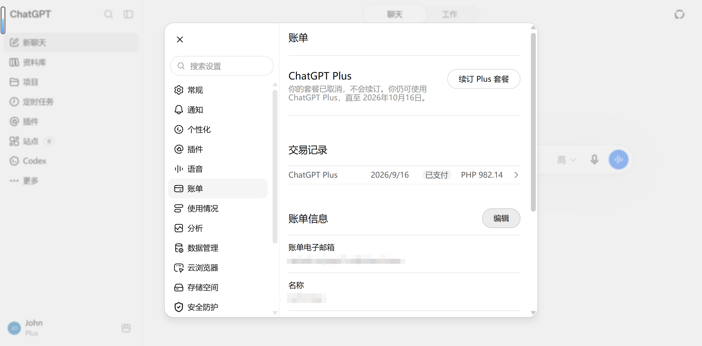Click the folder icon for 项目
Image resolution: width=702 pixels, height=346 pixels.
coord(14,82)
